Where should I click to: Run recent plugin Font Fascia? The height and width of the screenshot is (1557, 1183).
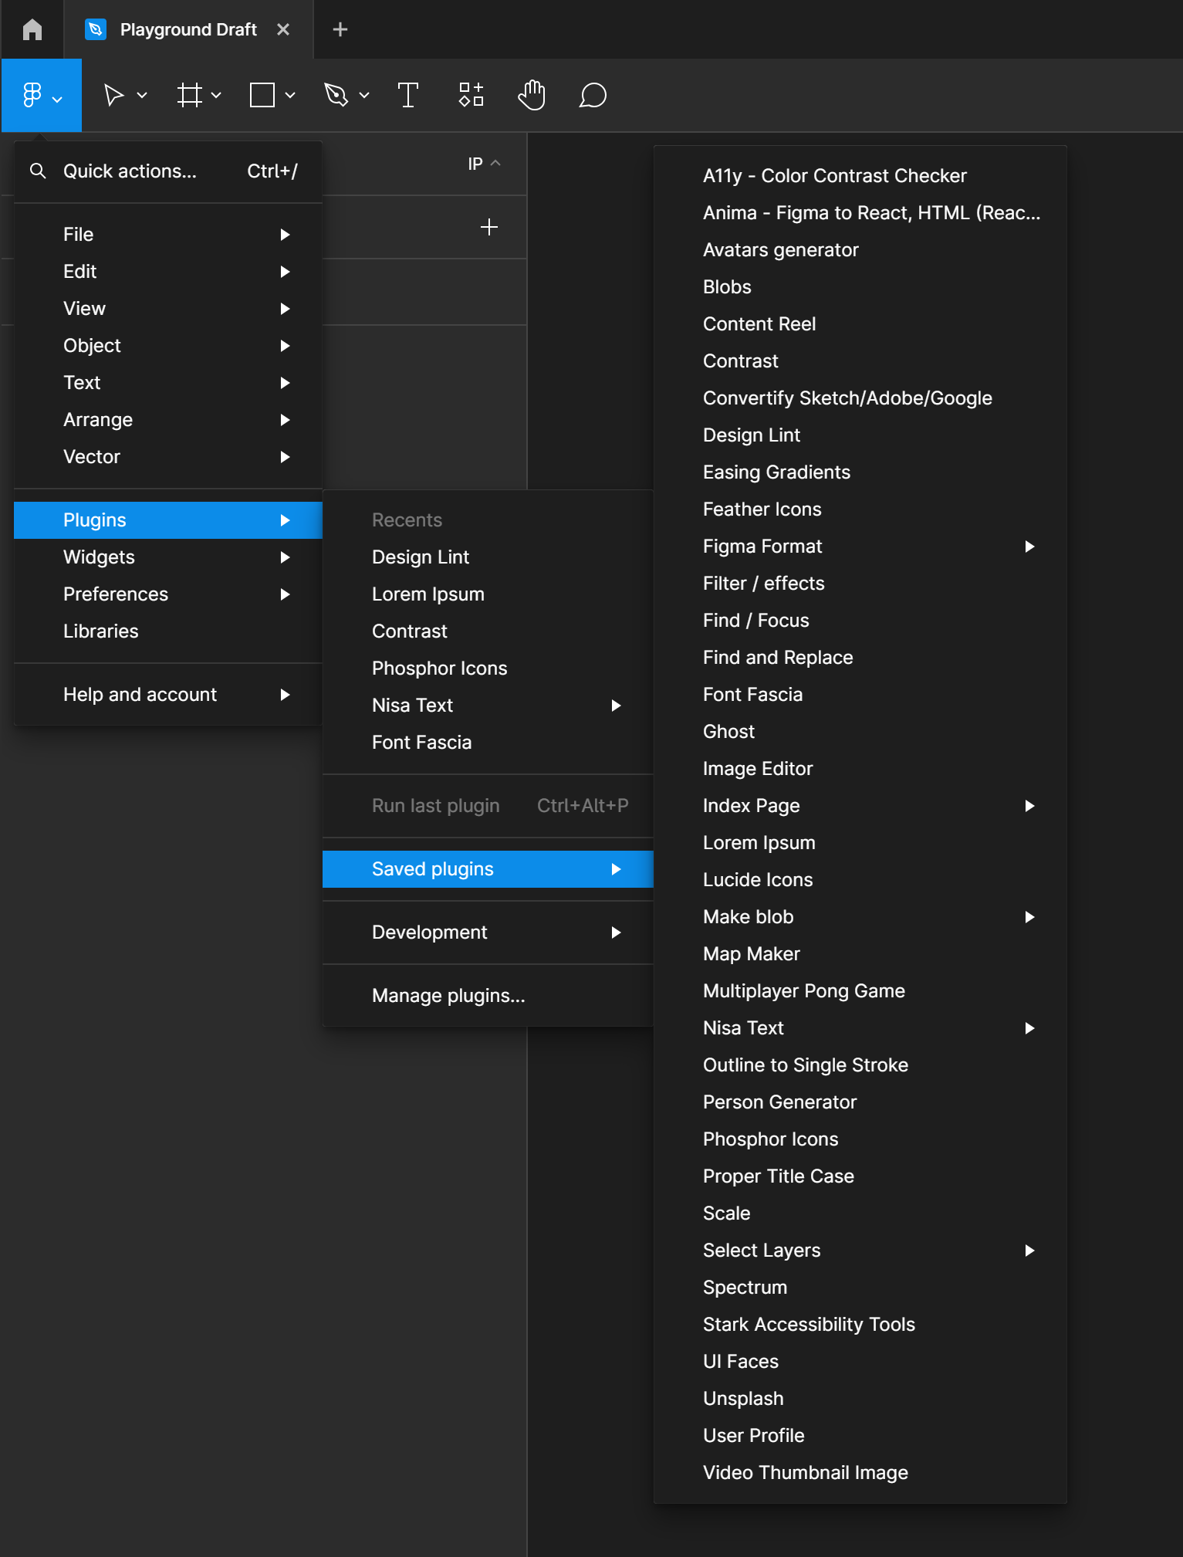pyautogui.click(x=488, y=742)
